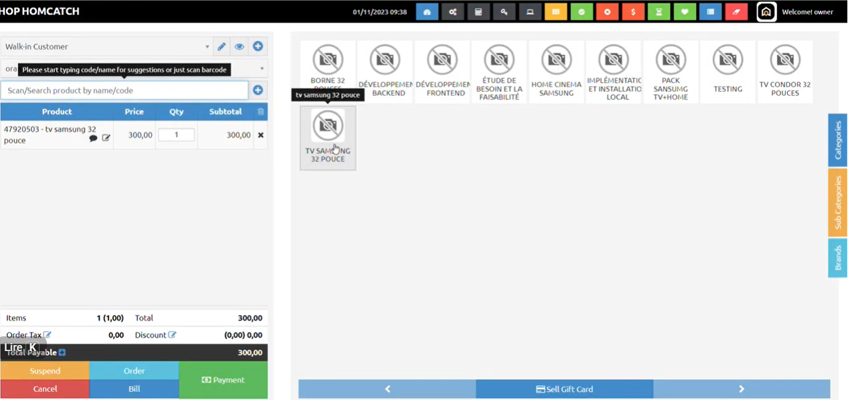The width and height of the screenshot is (848, 400).
Task: Select IMPLÉMENTATION ET INSTALLATION LOCAL tile
Action: (x=614, y=72)
